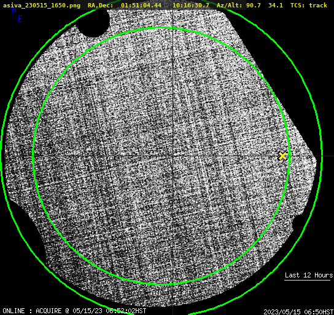
Task: Click the yellow X telescope pointing marker
Action: (x=282, y=156)
